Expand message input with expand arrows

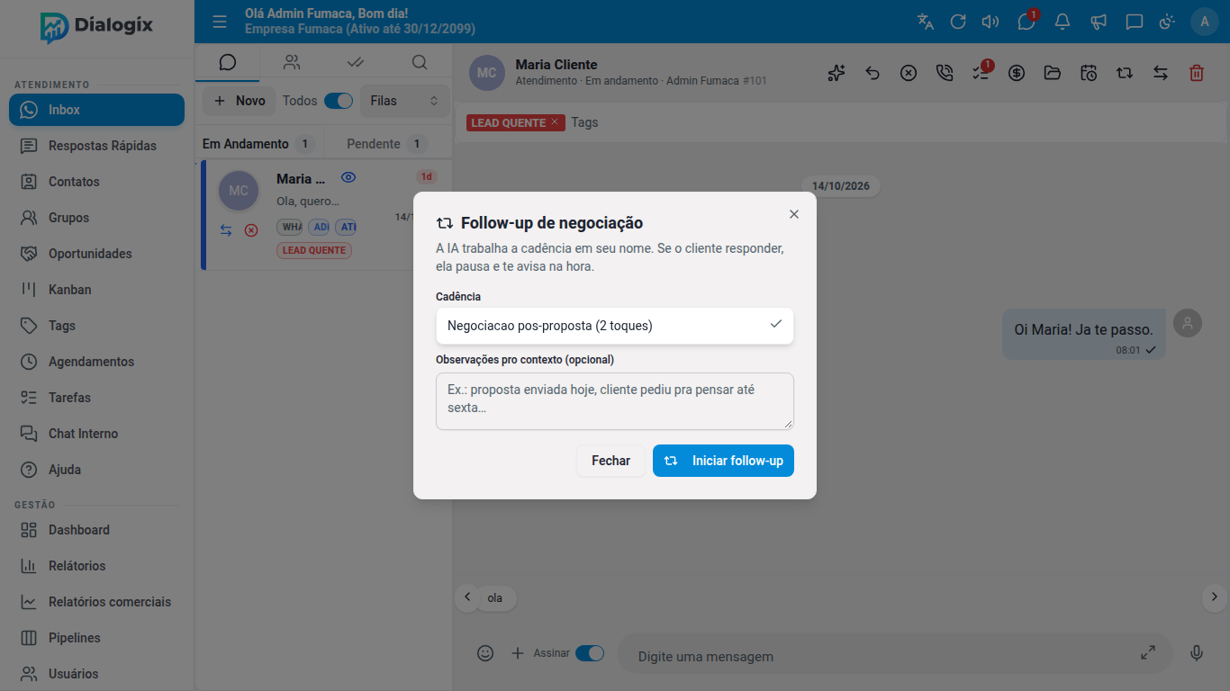click(1148, 653)
